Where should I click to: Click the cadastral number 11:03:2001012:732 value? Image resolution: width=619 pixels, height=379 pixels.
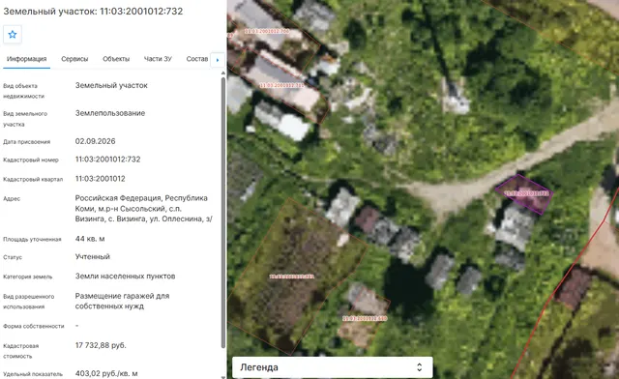click(x=107, y=160)
